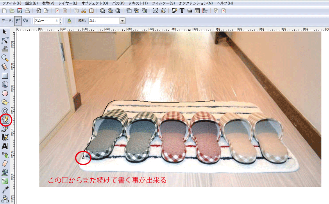The image size is (329, 204).
Task: Select the Pencil freehand tool
Action: (x=5, y=120)
